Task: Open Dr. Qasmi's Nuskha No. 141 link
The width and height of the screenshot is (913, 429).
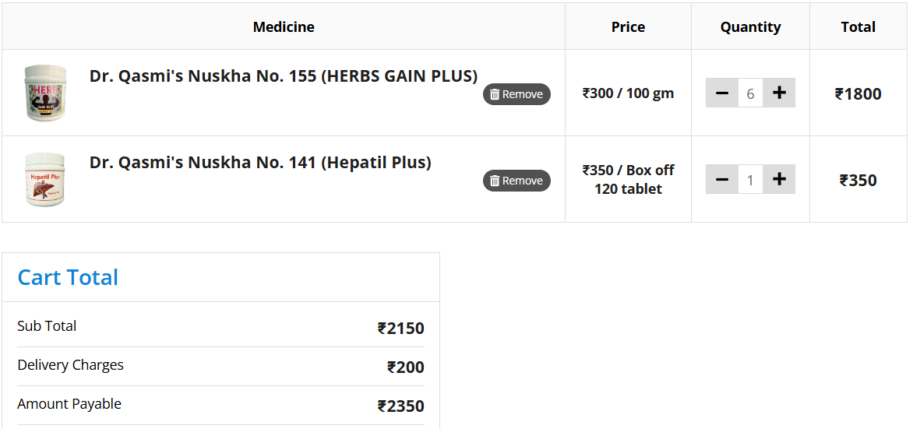Action: (x=259, y=163)
